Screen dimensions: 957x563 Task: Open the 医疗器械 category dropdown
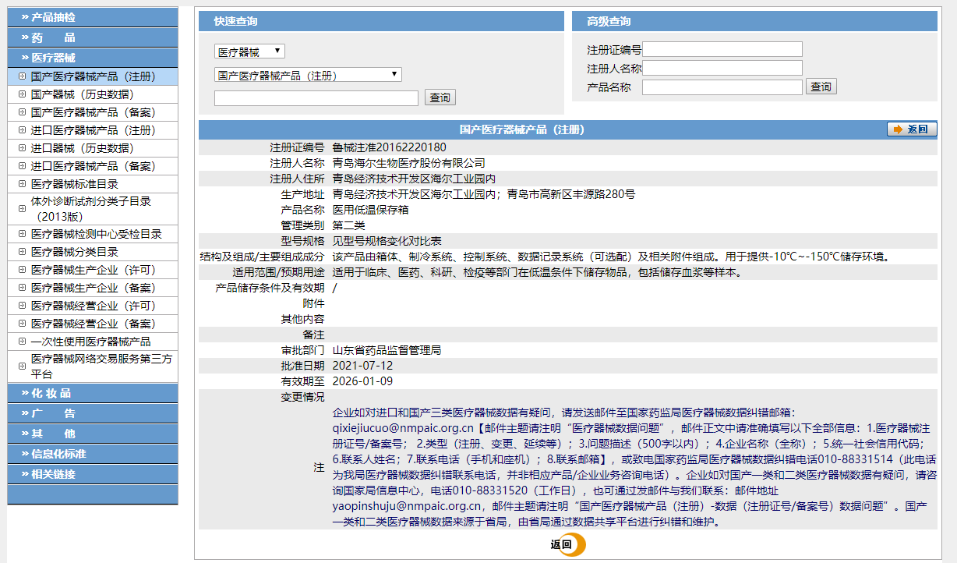pyautogui.click(x=249, y=51)
